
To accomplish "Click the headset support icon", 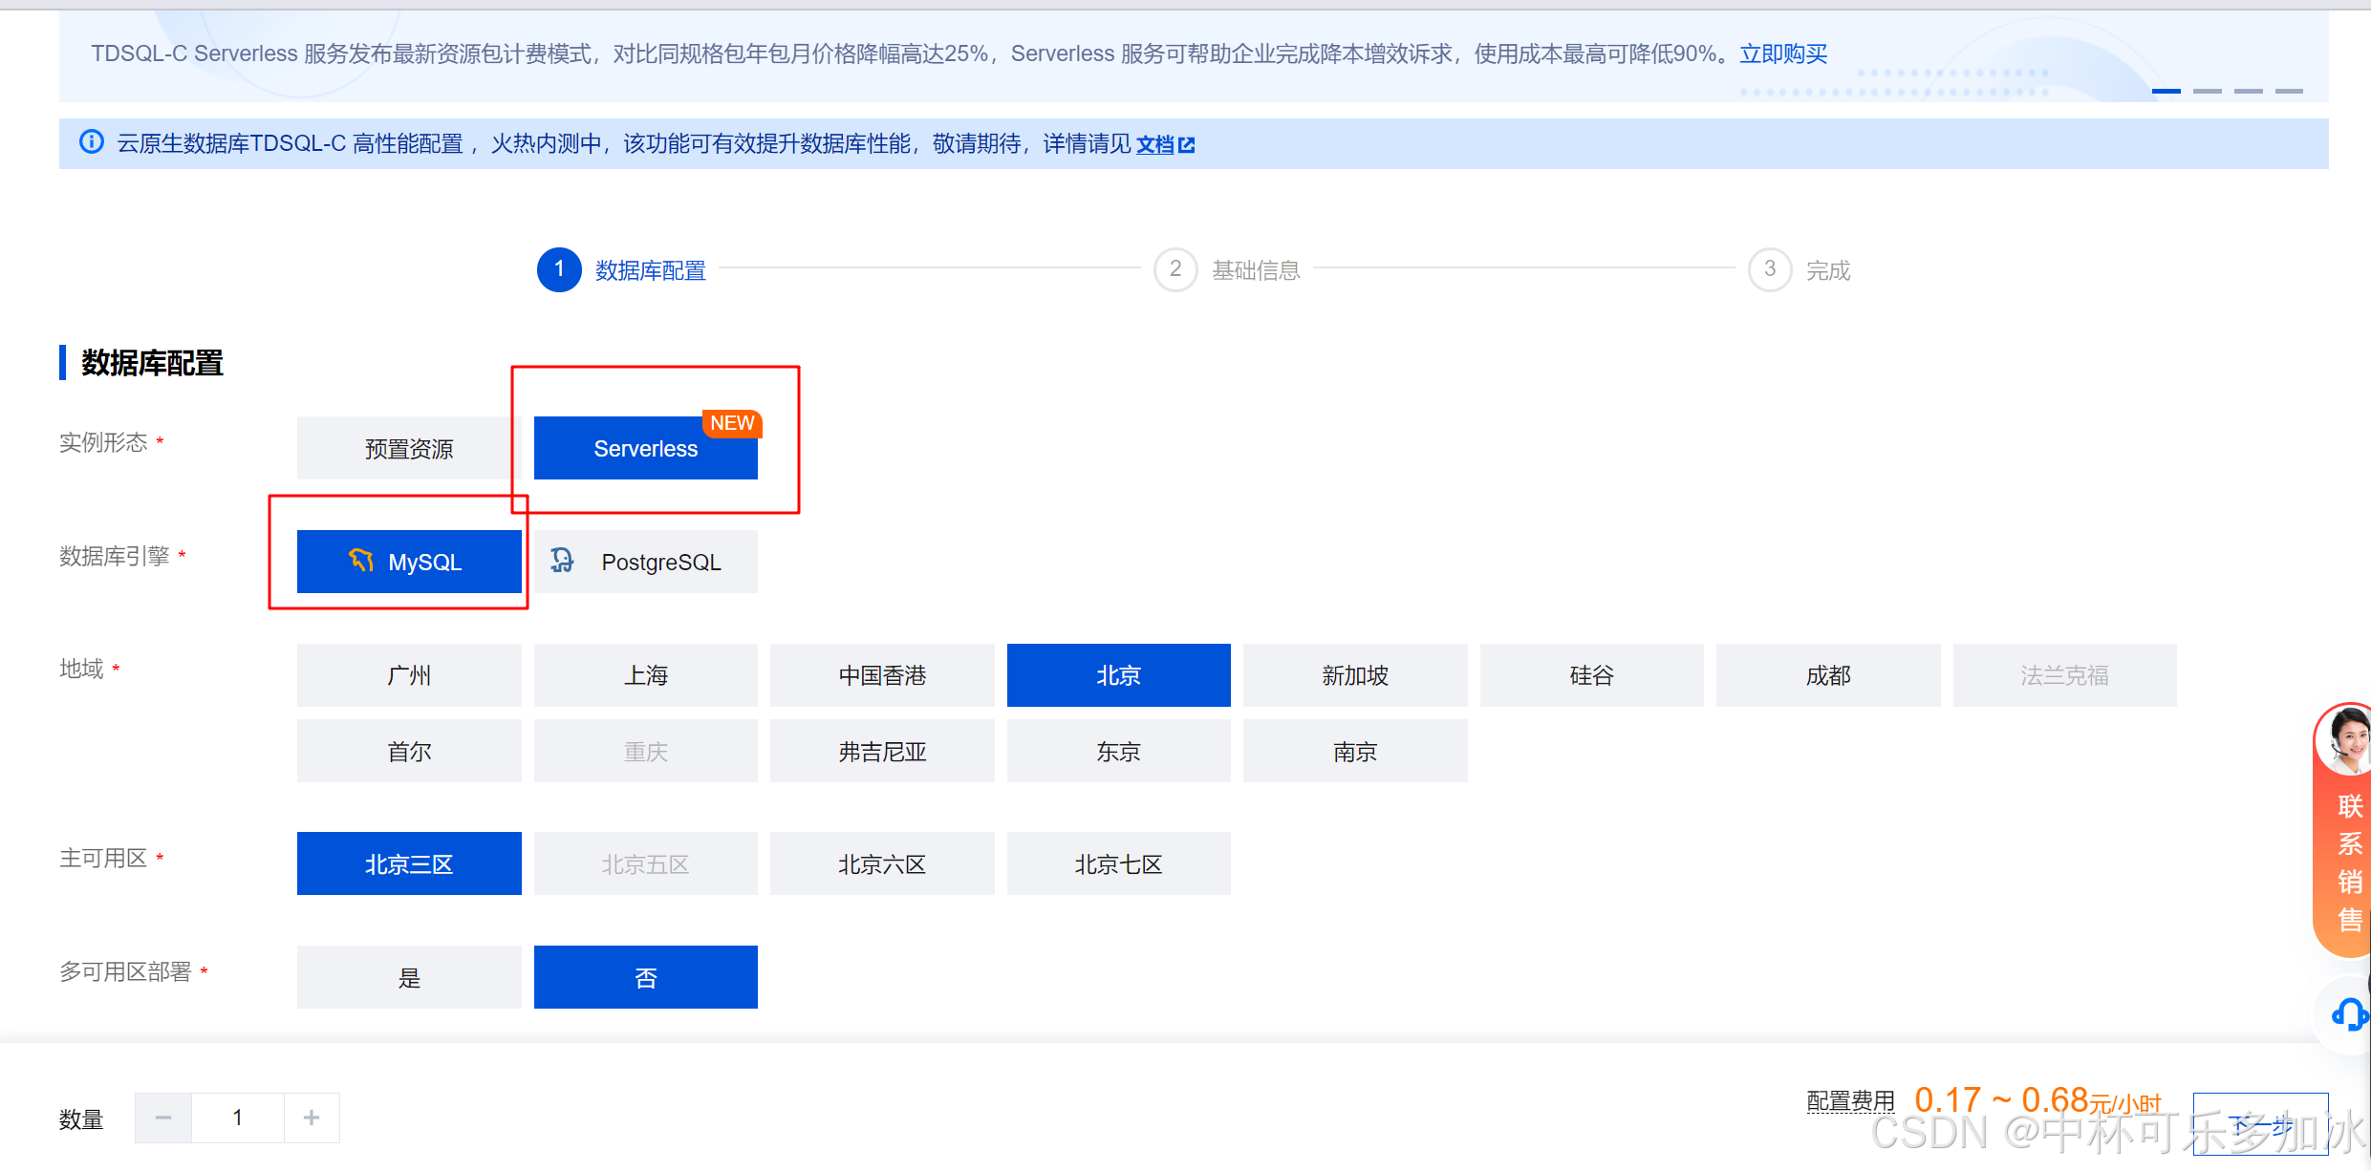I will (2350, 1013).
